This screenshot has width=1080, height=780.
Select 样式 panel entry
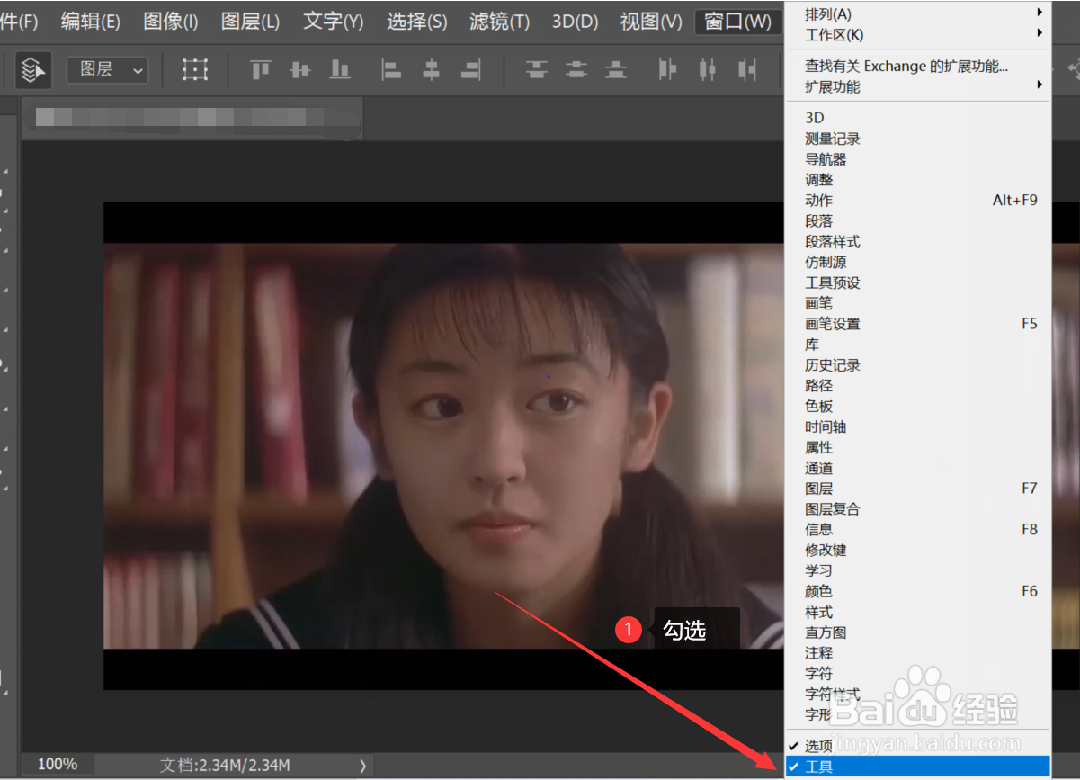click(917, 612)
